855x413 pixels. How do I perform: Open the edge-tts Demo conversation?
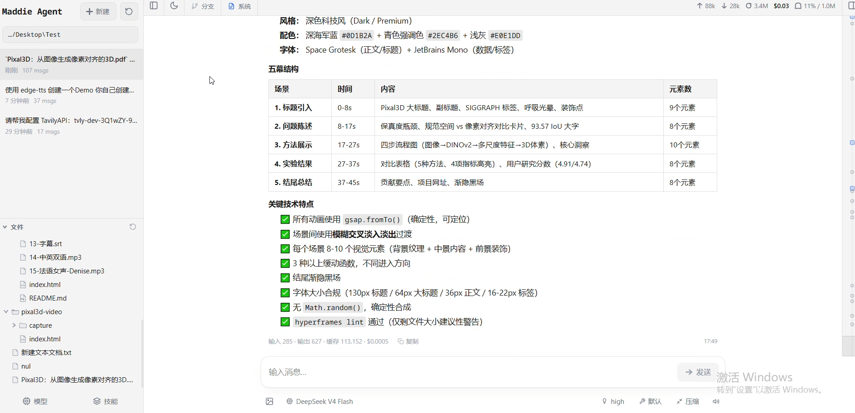pos(71,95)
